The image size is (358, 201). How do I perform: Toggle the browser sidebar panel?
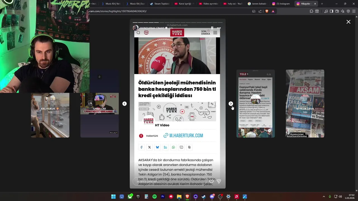pos(331,11)
